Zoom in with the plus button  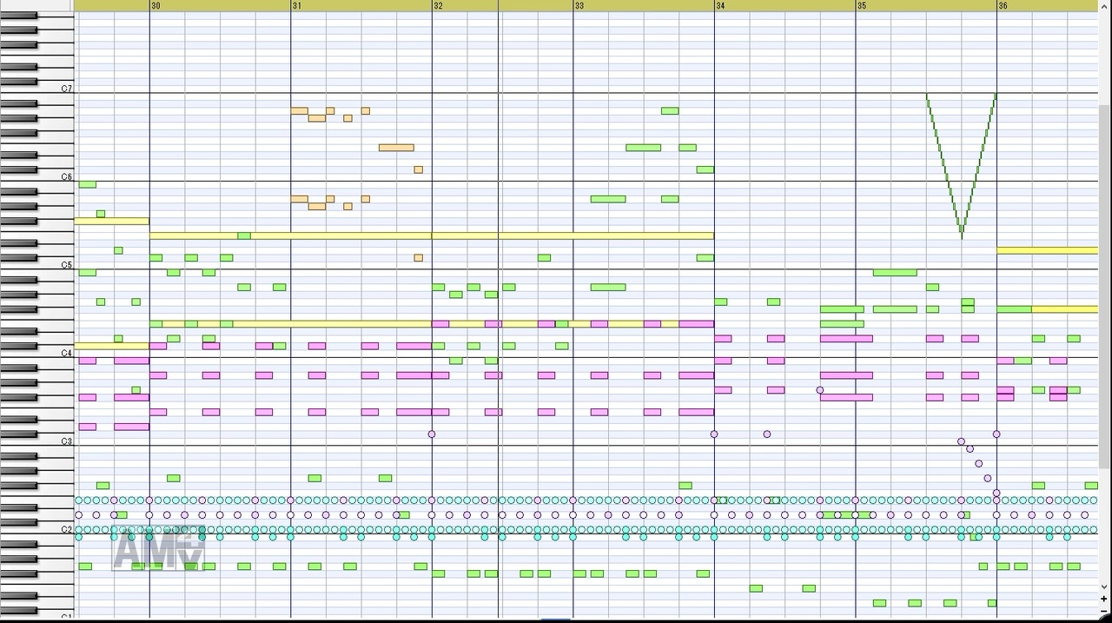(x=1104, y=599)
